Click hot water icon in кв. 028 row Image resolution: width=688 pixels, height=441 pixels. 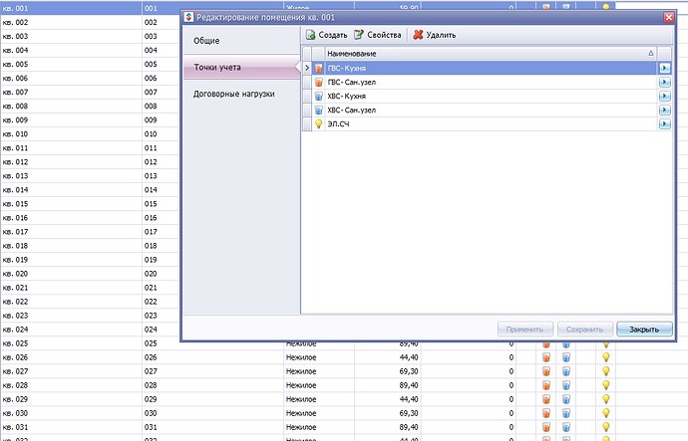(546, 385)
